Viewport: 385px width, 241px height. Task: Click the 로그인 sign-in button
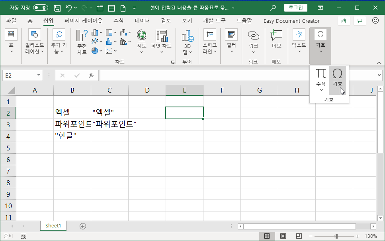tap(296, 8)
